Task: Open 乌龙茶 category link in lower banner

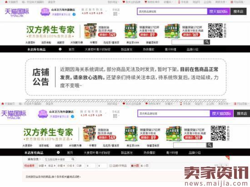Action: 111,146
